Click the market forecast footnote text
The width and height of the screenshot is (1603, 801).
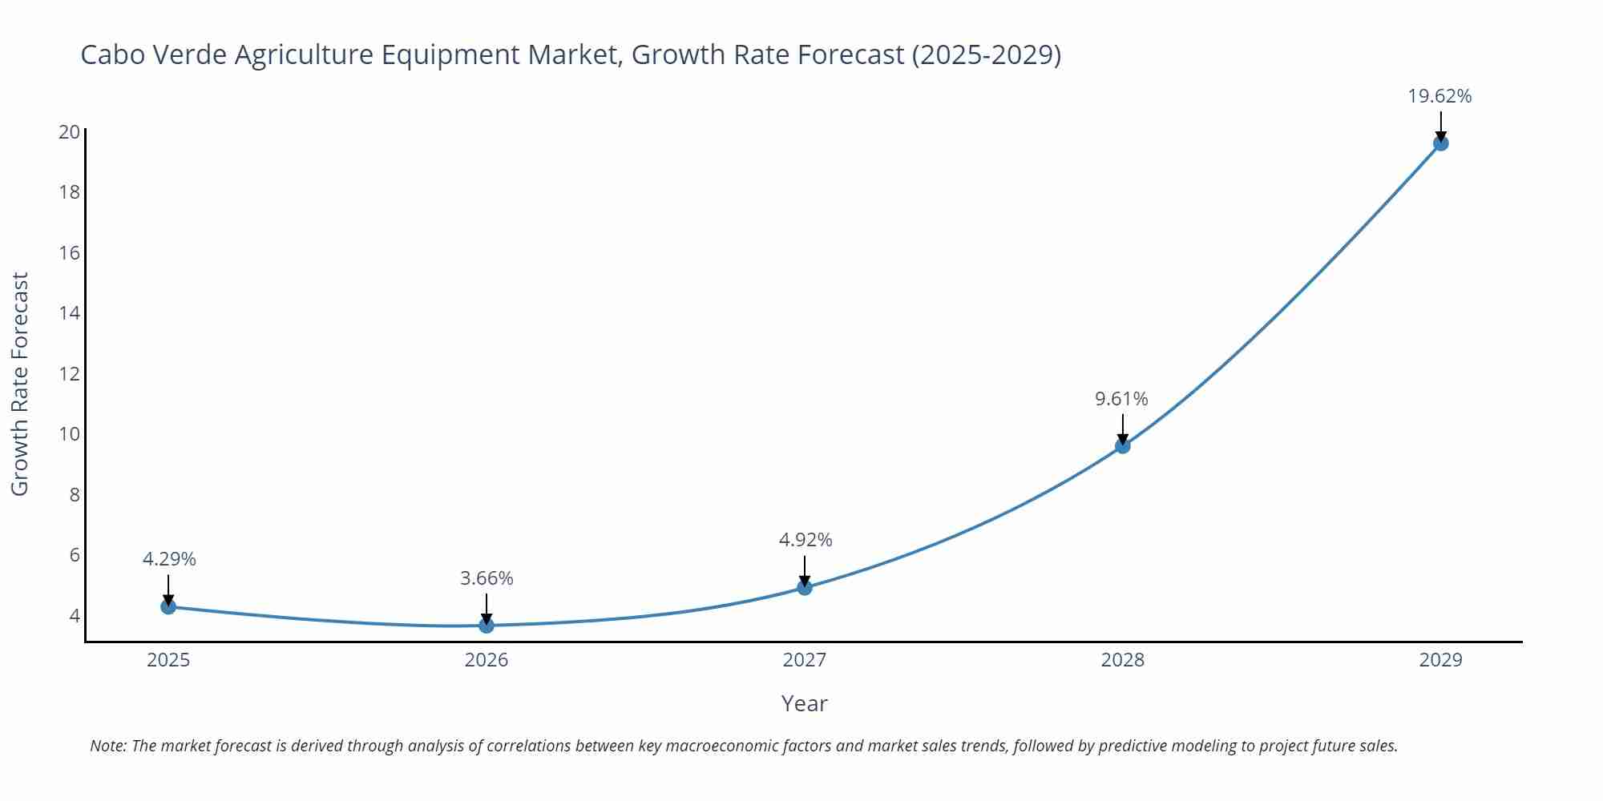point(744,746)
